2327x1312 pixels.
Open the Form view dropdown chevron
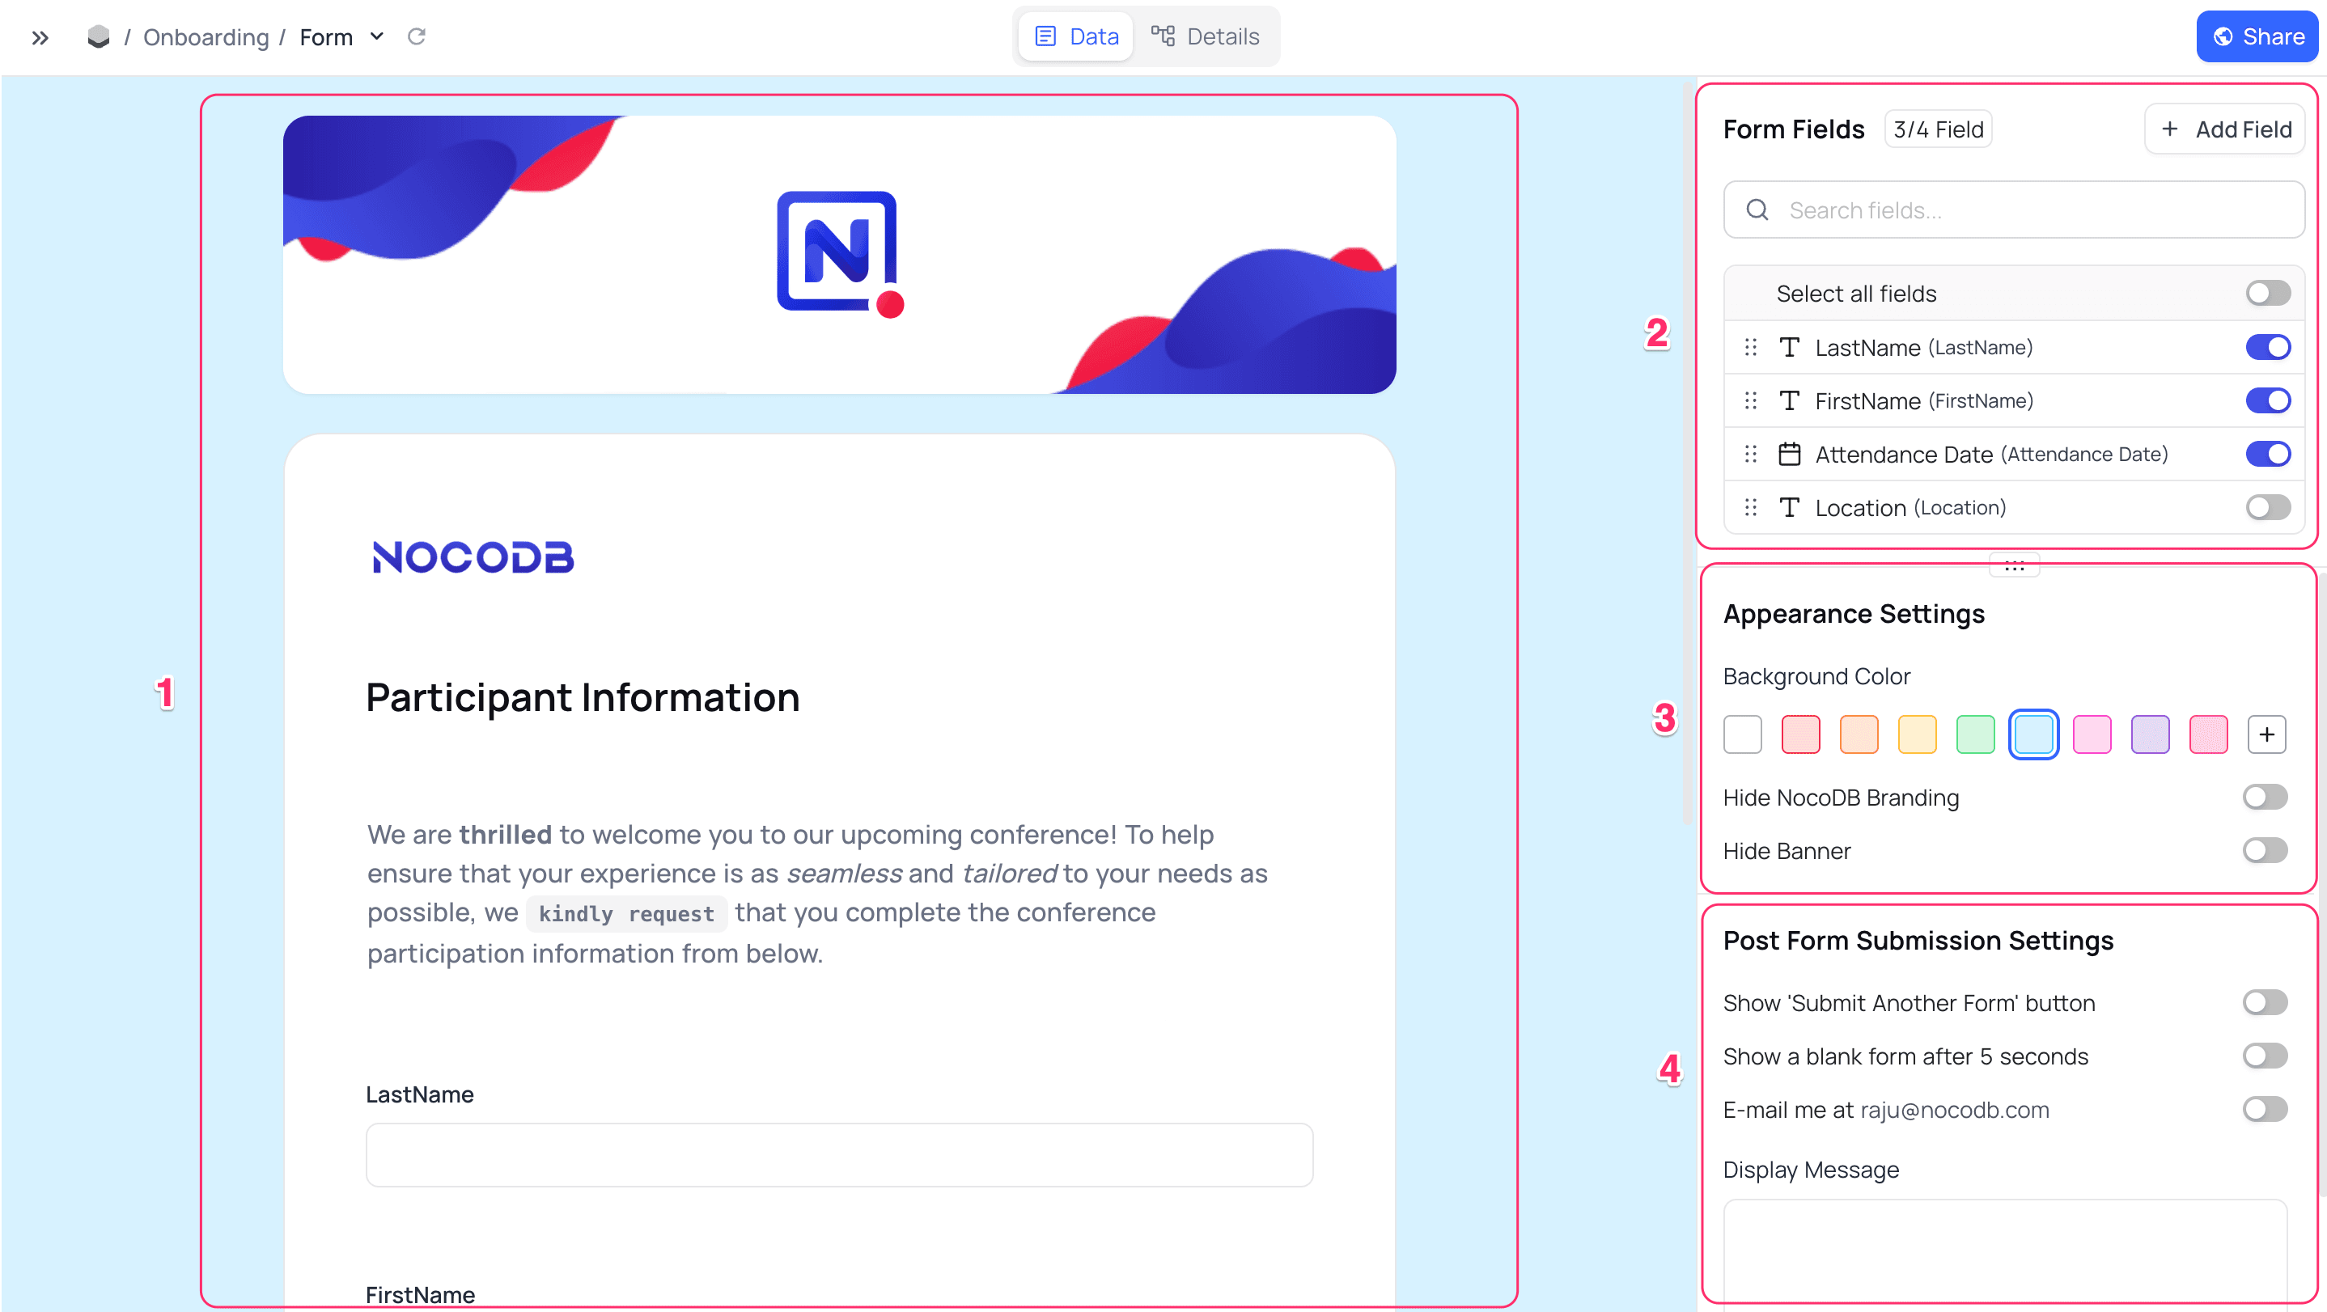click(x=377, y=36)
